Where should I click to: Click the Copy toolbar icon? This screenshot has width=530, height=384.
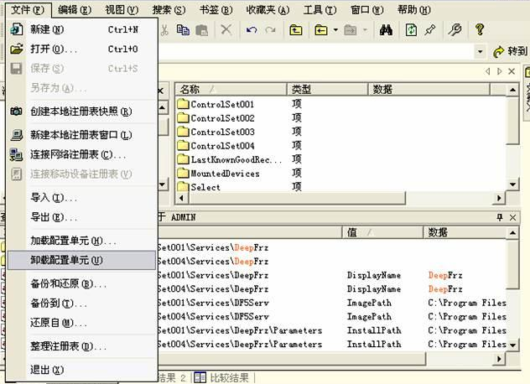[183, 30]
